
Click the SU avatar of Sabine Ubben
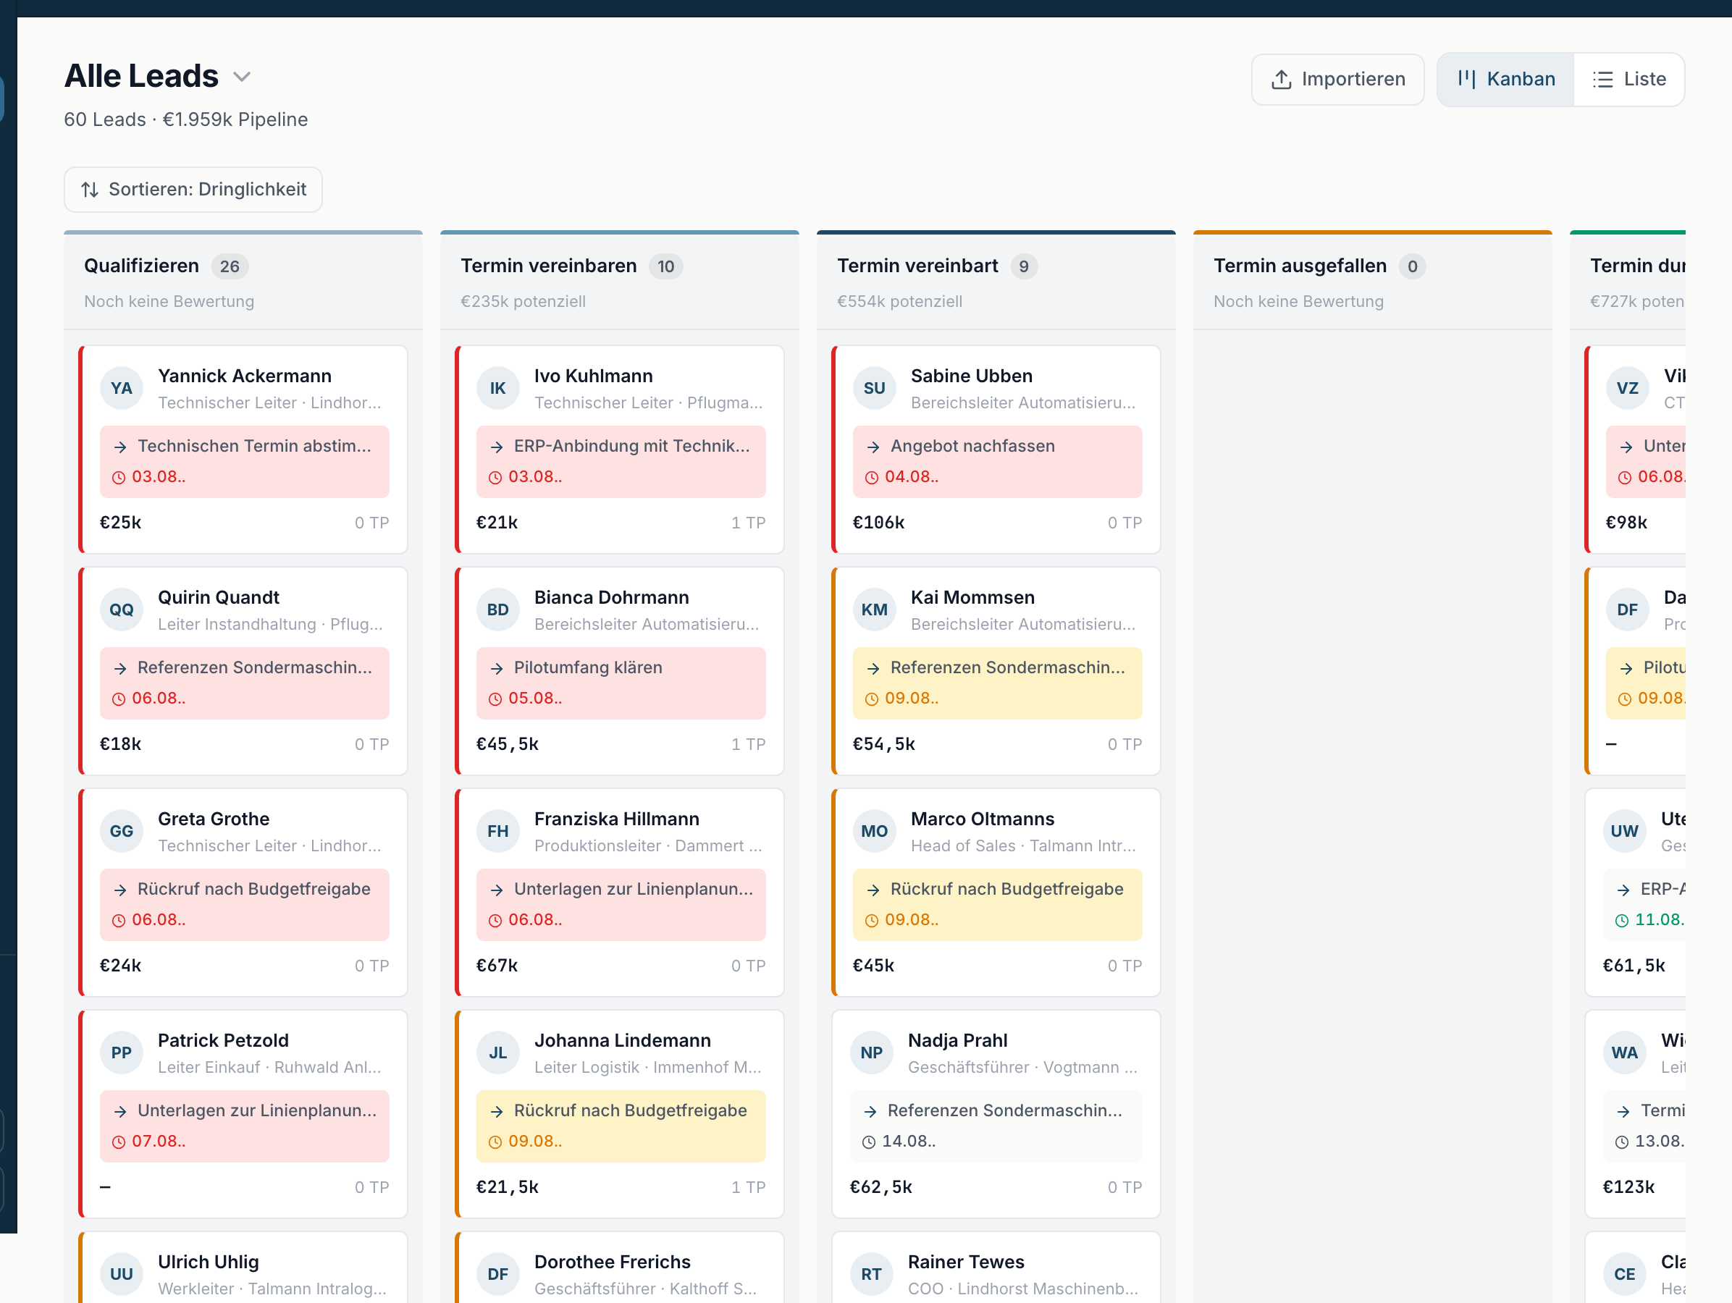875,388
